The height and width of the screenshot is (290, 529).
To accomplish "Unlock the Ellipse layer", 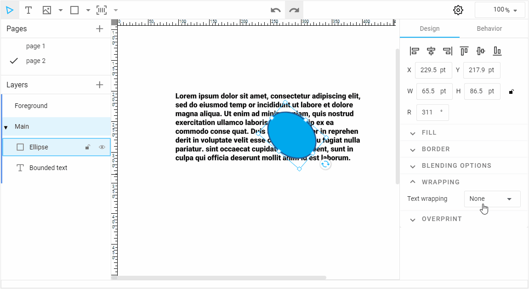I will pyautogui.click(x=88, y=147).
